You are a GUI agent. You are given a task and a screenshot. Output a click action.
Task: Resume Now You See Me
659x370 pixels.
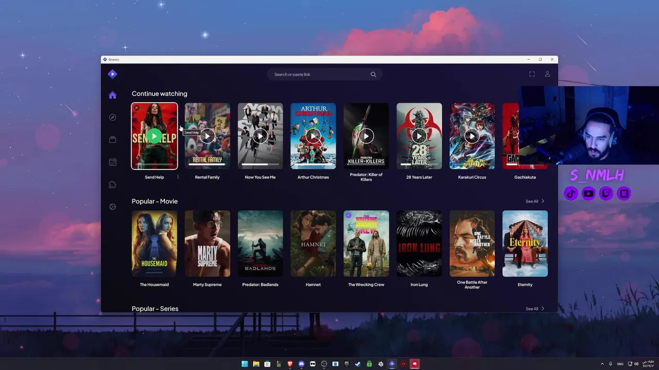click(260, 136)
